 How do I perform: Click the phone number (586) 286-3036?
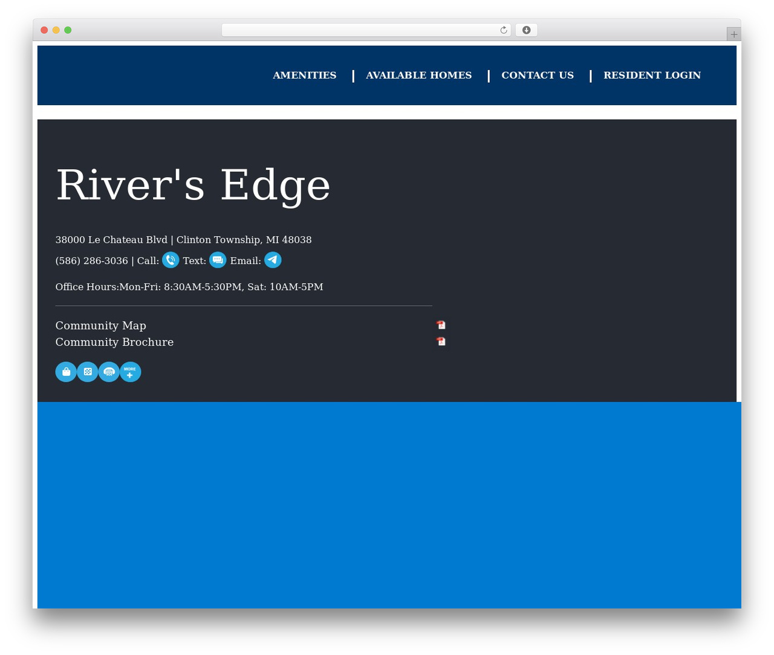(x=92, y=261)
